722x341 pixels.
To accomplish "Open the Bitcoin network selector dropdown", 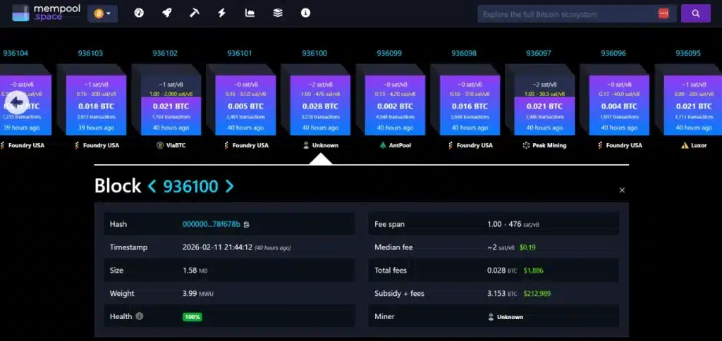I will pyautogui.click(x=103, y=14).
